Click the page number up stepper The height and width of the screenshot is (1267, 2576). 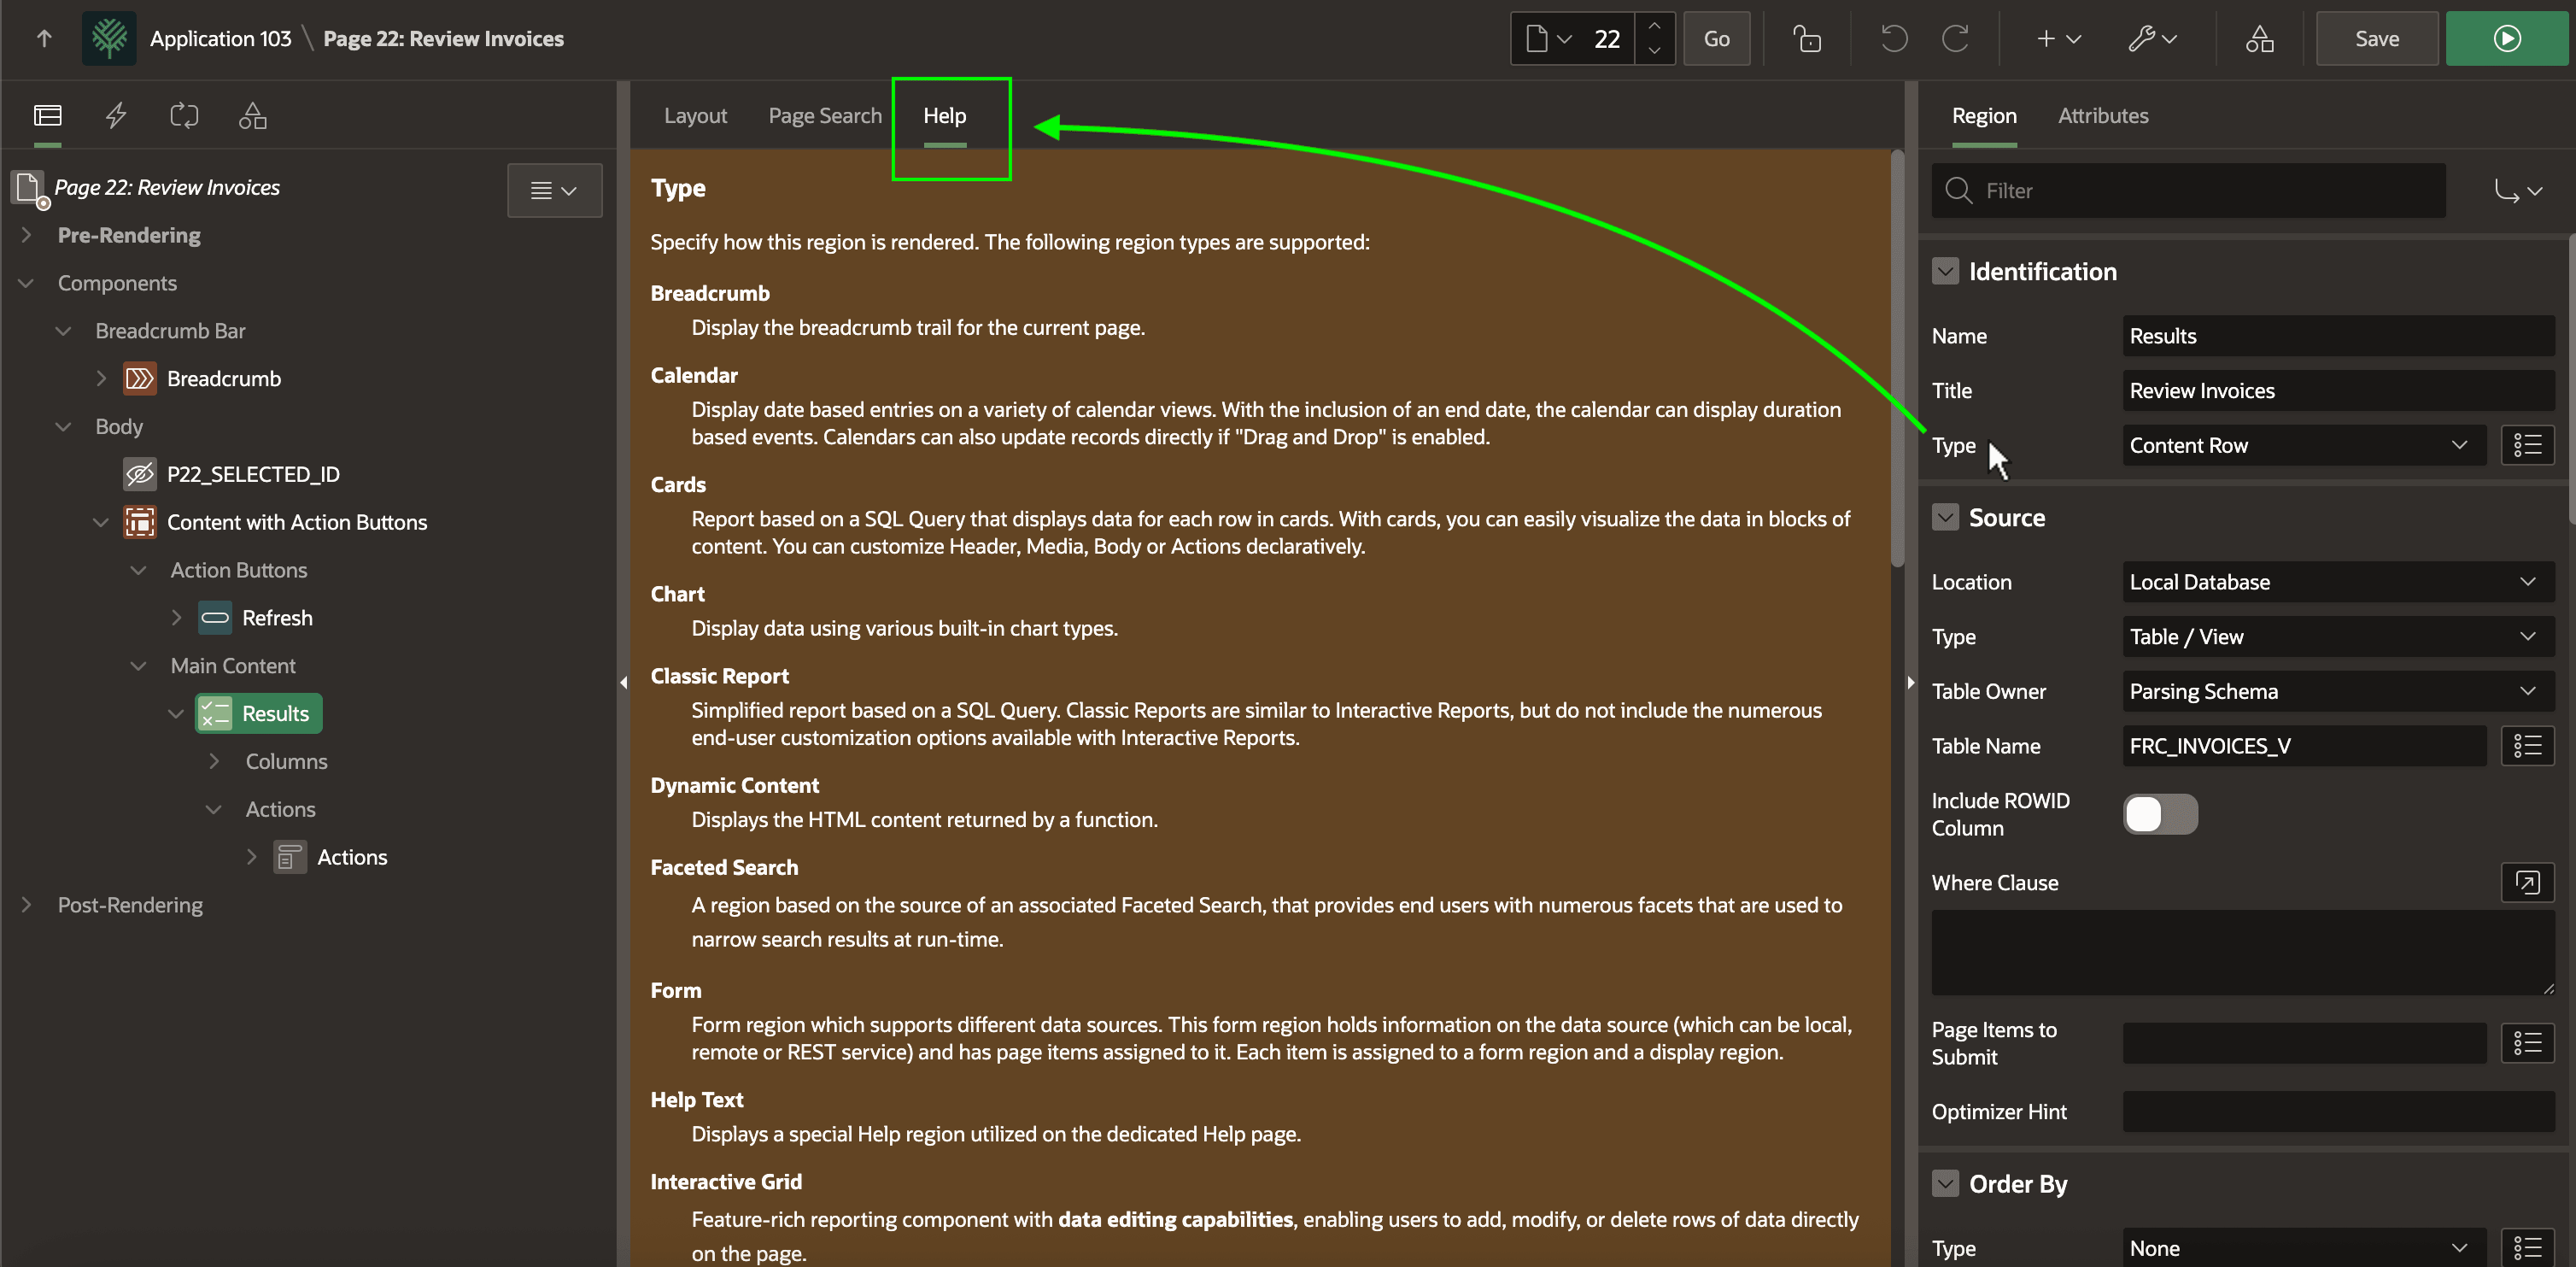[1655, 27]
